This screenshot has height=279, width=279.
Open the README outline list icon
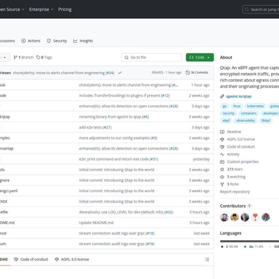coord(207,259)
